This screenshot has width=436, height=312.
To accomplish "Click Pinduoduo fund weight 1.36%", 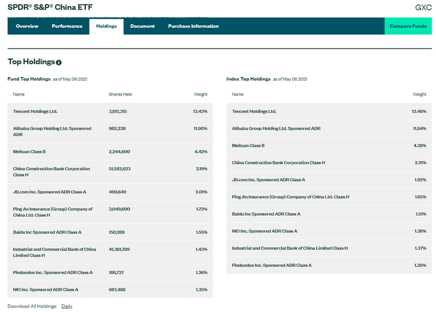I will pyautogui.click(x=202, y=273).
